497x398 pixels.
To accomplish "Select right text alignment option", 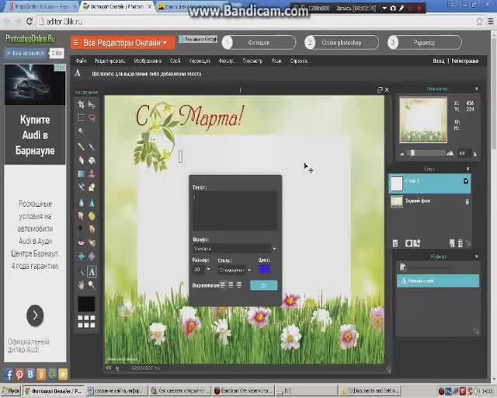I will pos(238,285).
